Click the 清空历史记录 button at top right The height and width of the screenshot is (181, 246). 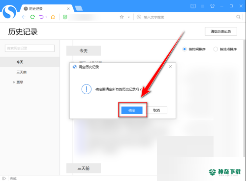[x=221, y=31]
